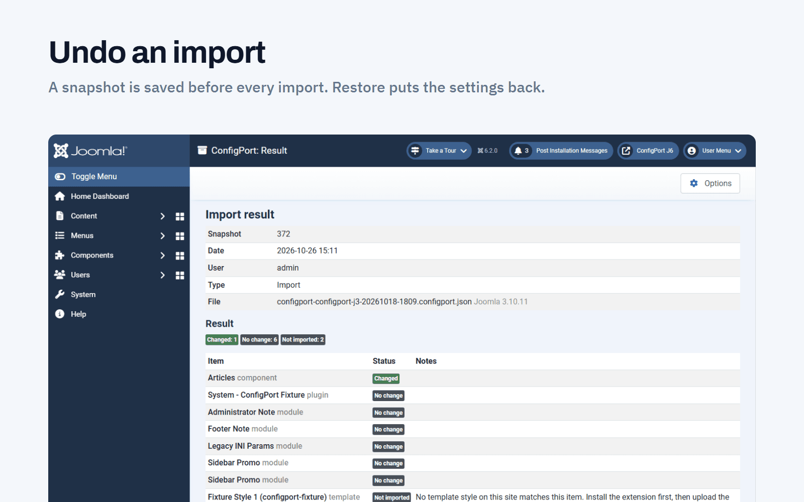Click the snapshot number 372
Screen dimensions: 804x502
click(283, 234)
